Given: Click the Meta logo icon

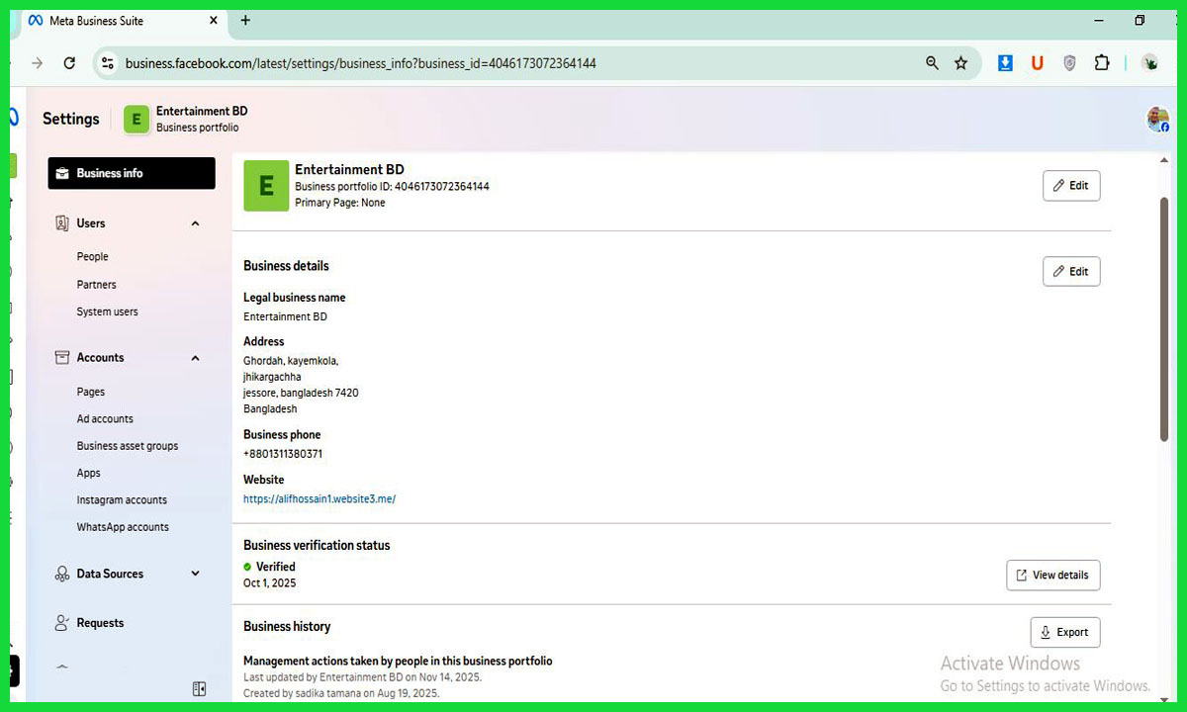Looking at the screenshot, I should click(14, 118).
